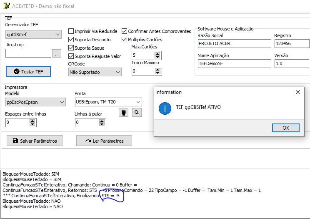This screenshot has height=219, width=310.
Task: Click the 'TEF gpCliSiTef ATIVO' message text
Action: [198, 107]
